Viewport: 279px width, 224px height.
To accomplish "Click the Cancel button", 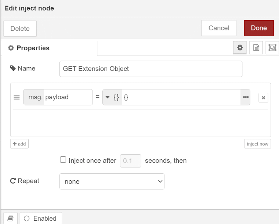I will click(219, 28).
